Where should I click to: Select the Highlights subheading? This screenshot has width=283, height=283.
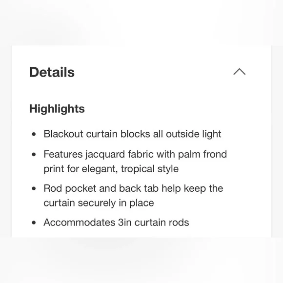(57, 109)
